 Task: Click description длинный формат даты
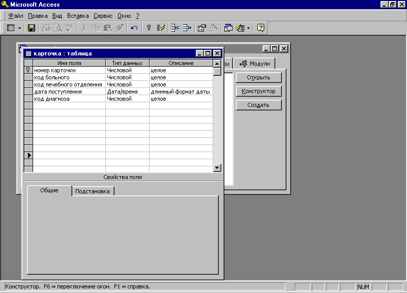point(181,92)
